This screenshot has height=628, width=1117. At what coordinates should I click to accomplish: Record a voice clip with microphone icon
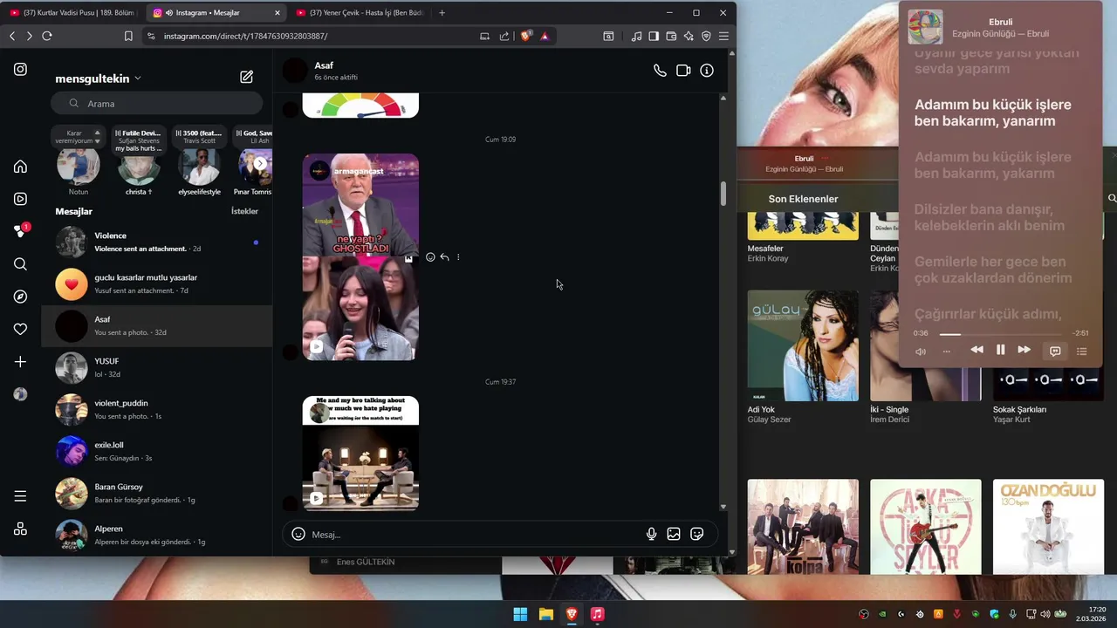tap(651, 534)
